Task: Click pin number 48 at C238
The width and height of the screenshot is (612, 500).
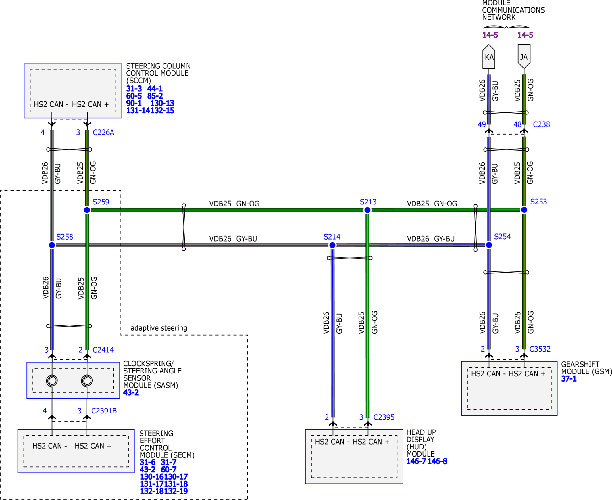Action: 517,124
